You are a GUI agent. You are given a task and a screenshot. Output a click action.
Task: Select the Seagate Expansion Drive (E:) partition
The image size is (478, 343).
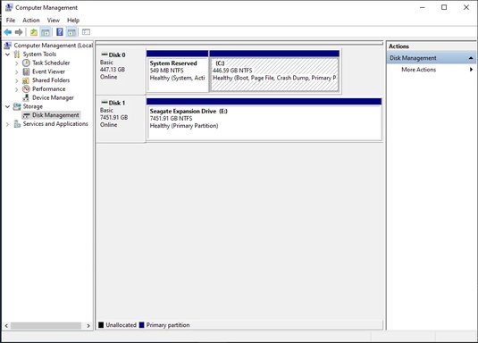(264, 122)
